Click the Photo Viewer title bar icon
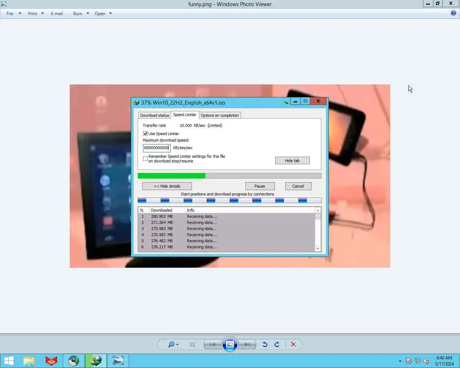 [4, 4]
